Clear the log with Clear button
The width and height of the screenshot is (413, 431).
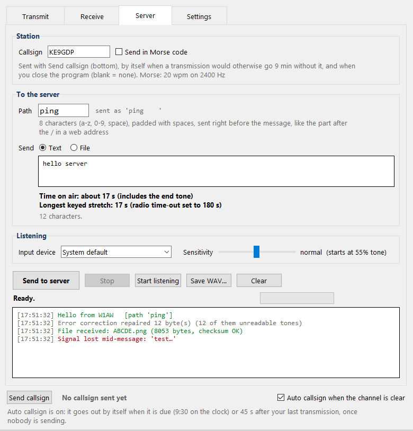click(259, 281)
